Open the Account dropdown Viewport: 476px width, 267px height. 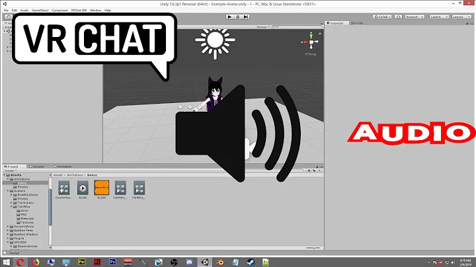point(415,17)
